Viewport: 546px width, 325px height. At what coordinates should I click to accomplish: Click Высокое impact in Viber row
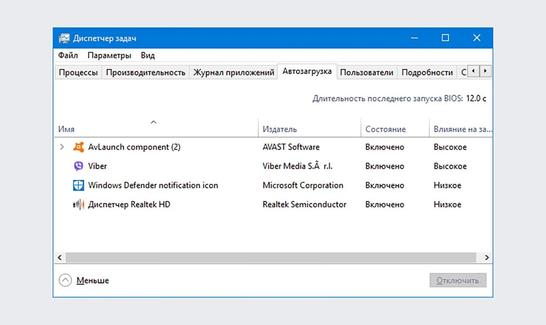pyautogui.click(x=450, y=166)
